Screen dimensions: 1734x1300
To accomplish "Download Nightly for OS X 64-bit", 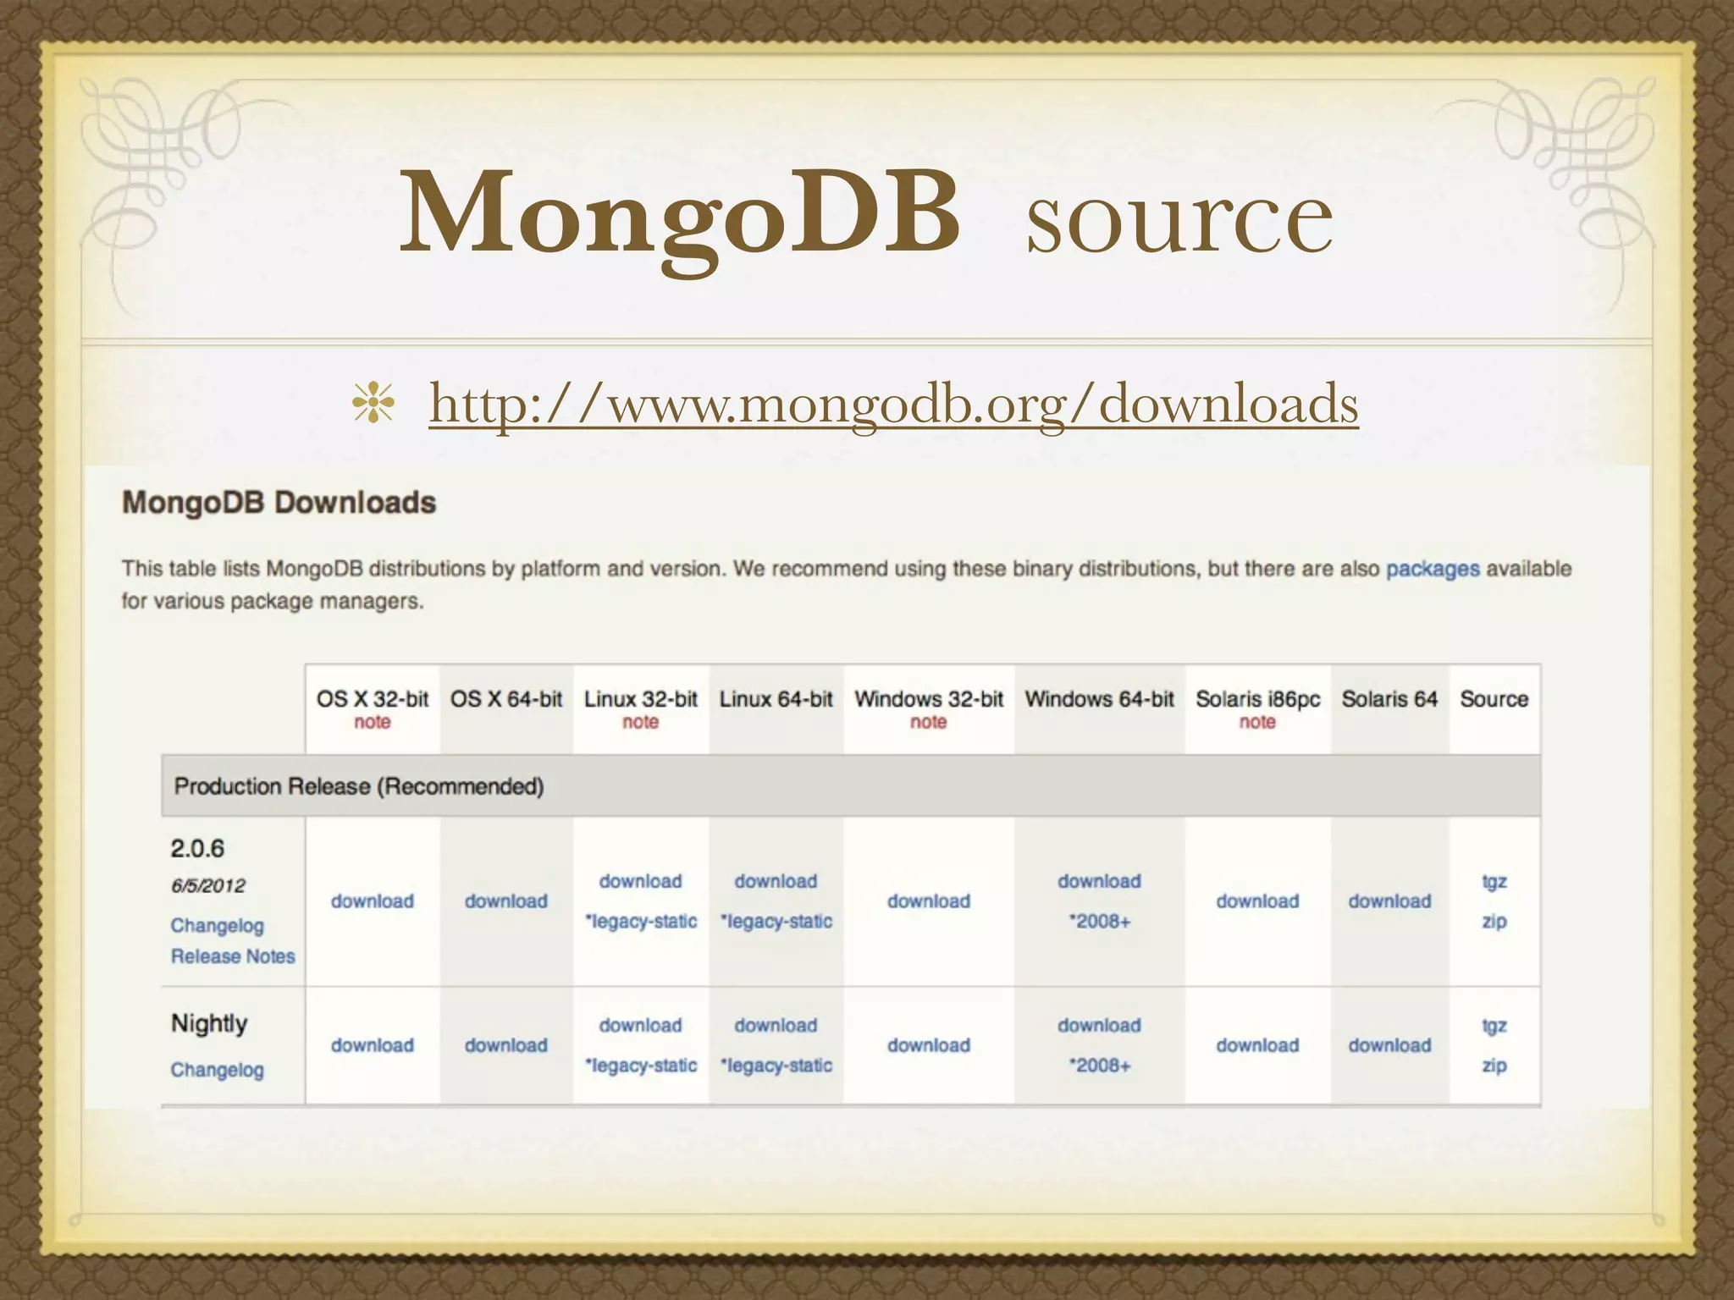I will pos(506,1045).
